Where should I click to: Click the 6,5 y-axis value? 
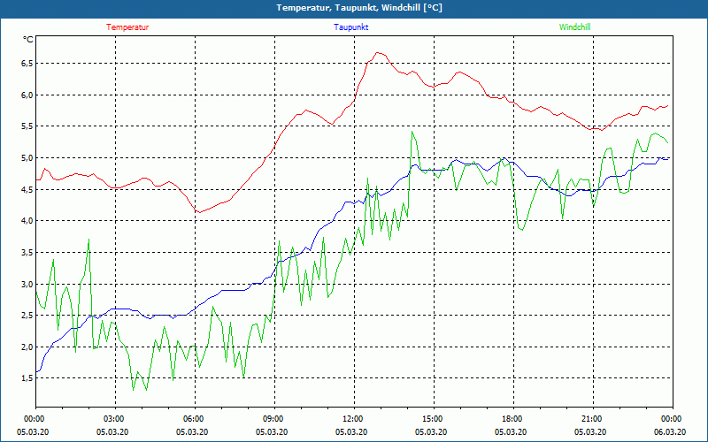coord(27,64)
